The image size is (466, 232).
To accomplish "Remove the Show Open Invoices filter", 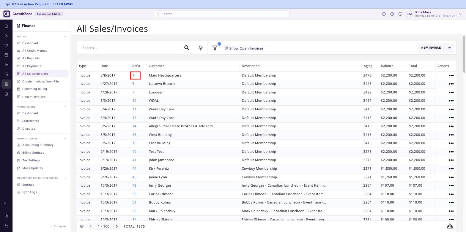I will [x=226, y=48].
